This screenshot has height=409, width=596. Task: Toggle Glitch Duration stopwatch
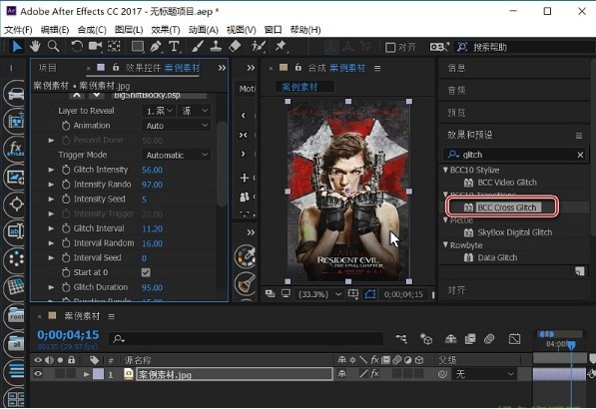66,287
